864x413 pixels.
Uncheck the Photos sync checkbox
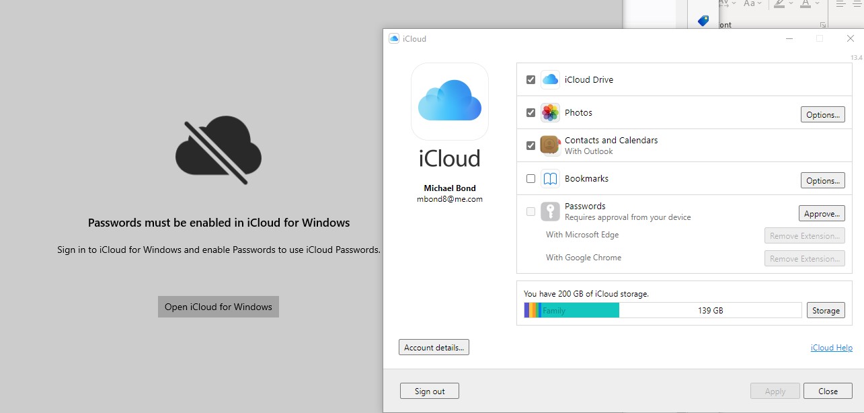[531, 112]
